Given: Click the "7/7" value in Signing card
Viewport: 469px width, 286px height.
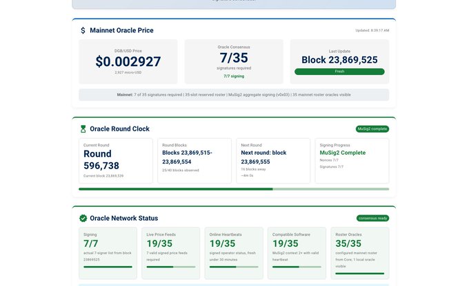Looking at the screenshot, I should pyautogui.click(x=90, y=243).
